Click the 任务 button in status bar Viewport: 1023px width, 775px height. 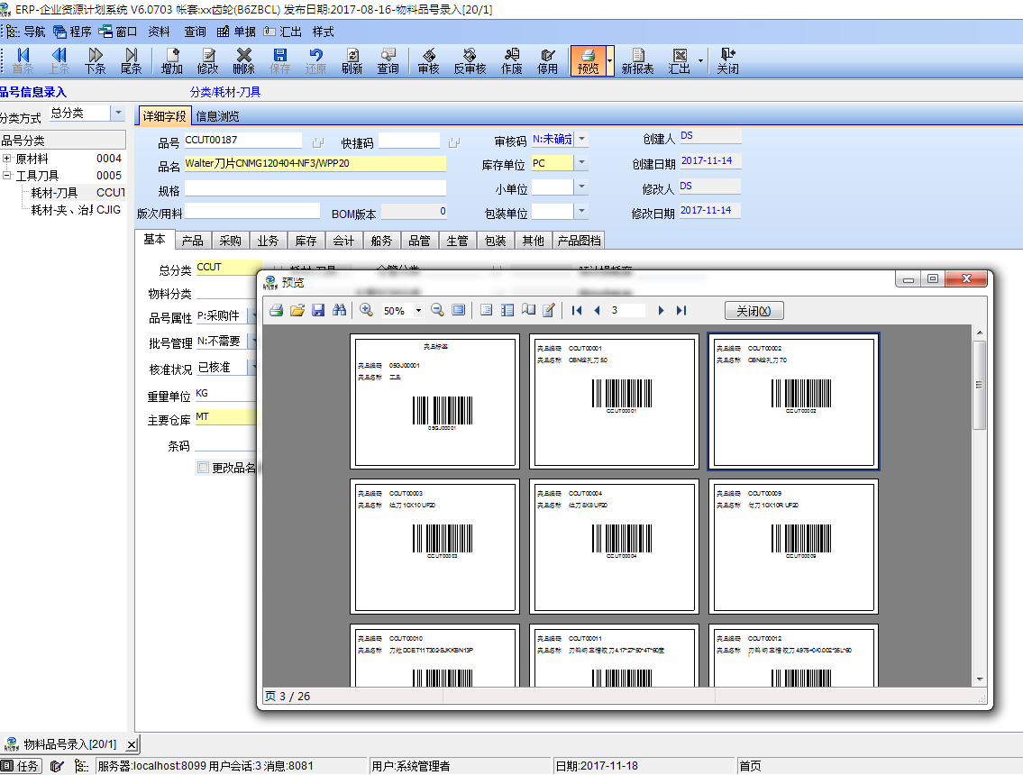[x=21, y=766]
